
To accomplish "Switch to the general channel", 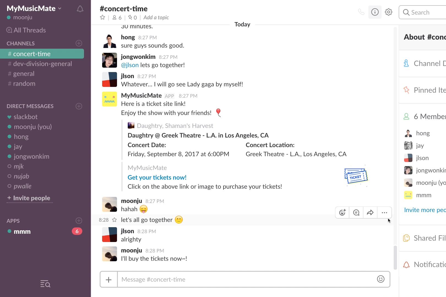I will [x=42, y=74].
